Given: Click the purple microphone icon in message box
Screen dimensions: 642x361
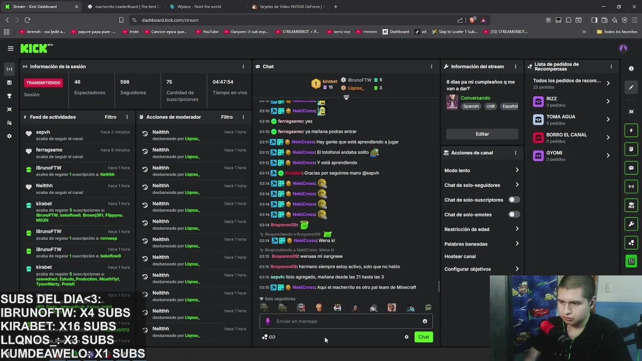Looking at the screenshot, I should click(267, 321).
